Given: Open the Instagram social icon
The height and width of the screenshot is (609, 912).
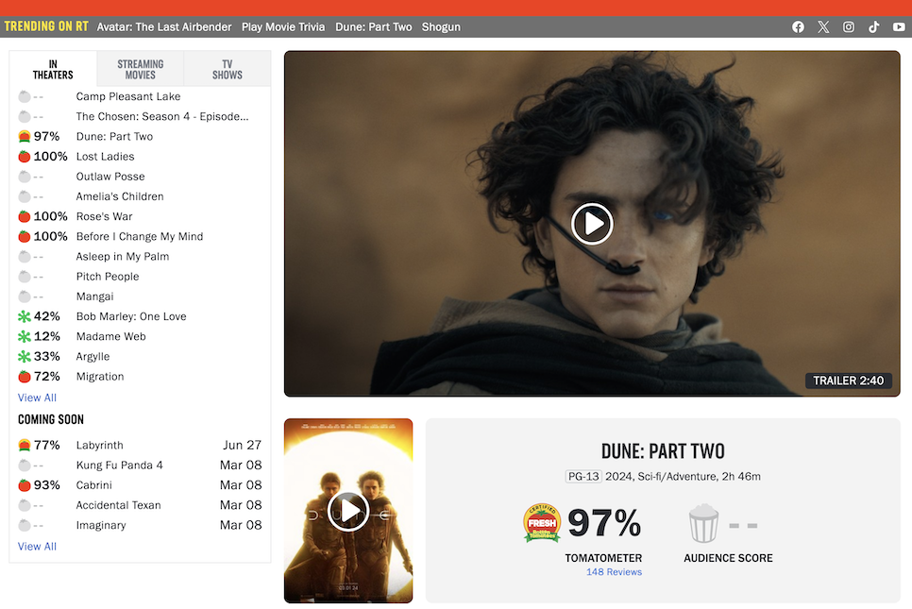Looking at the screenshot, I should point(849,26).
